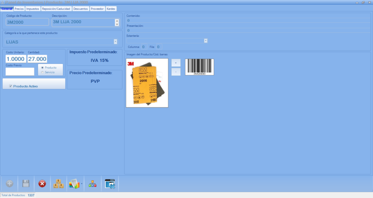The height and width of the screenshot is (198, 373).
Task: Expand the reports icon dropdown arrow
Action: click(x=82, y=183)
